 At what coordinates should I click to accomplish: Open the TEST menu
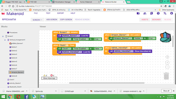[48, 13]
